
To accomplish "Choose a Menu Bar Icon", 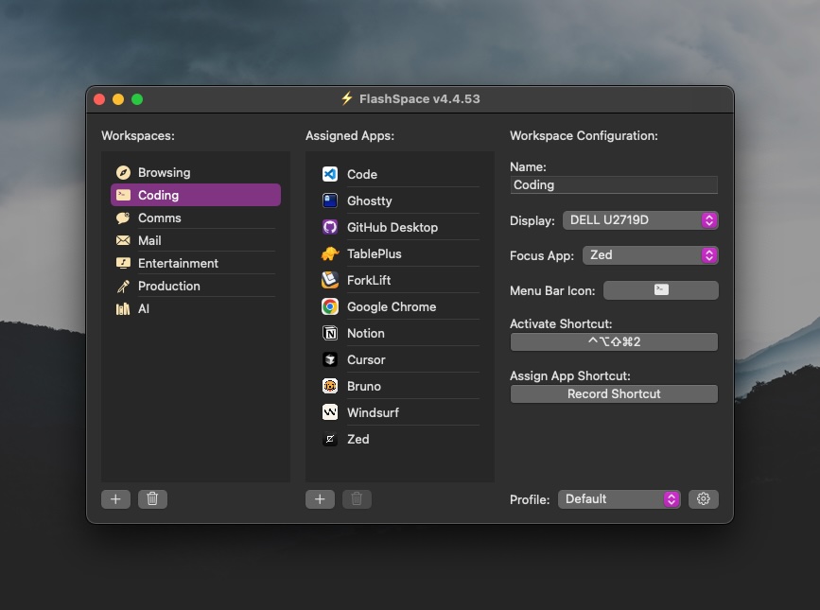I will (x=661, y=290).
